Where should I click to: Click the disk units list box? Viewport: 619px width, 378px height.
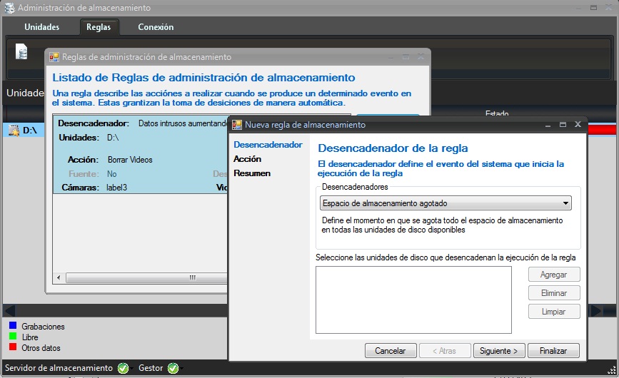point(413,300)
